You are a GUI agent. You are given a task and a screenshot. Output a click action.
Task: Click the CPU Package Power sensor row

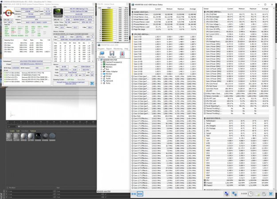pyautogui.click(x=237, y=42)
